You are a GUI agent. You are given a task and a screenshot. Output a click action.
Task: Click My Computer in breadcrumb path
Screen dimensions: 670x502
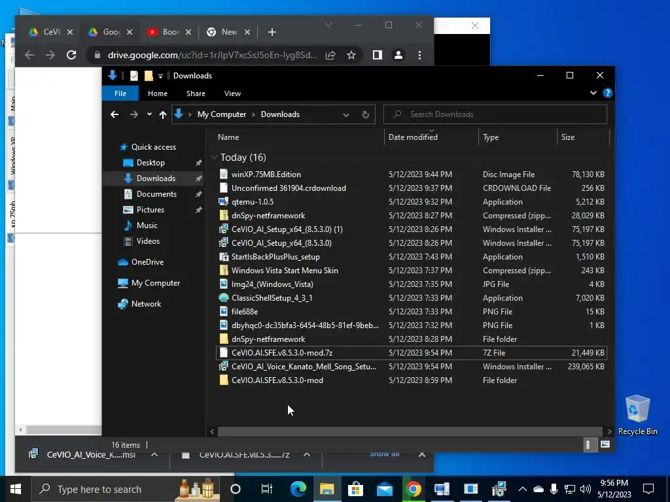tap(221, 114)
